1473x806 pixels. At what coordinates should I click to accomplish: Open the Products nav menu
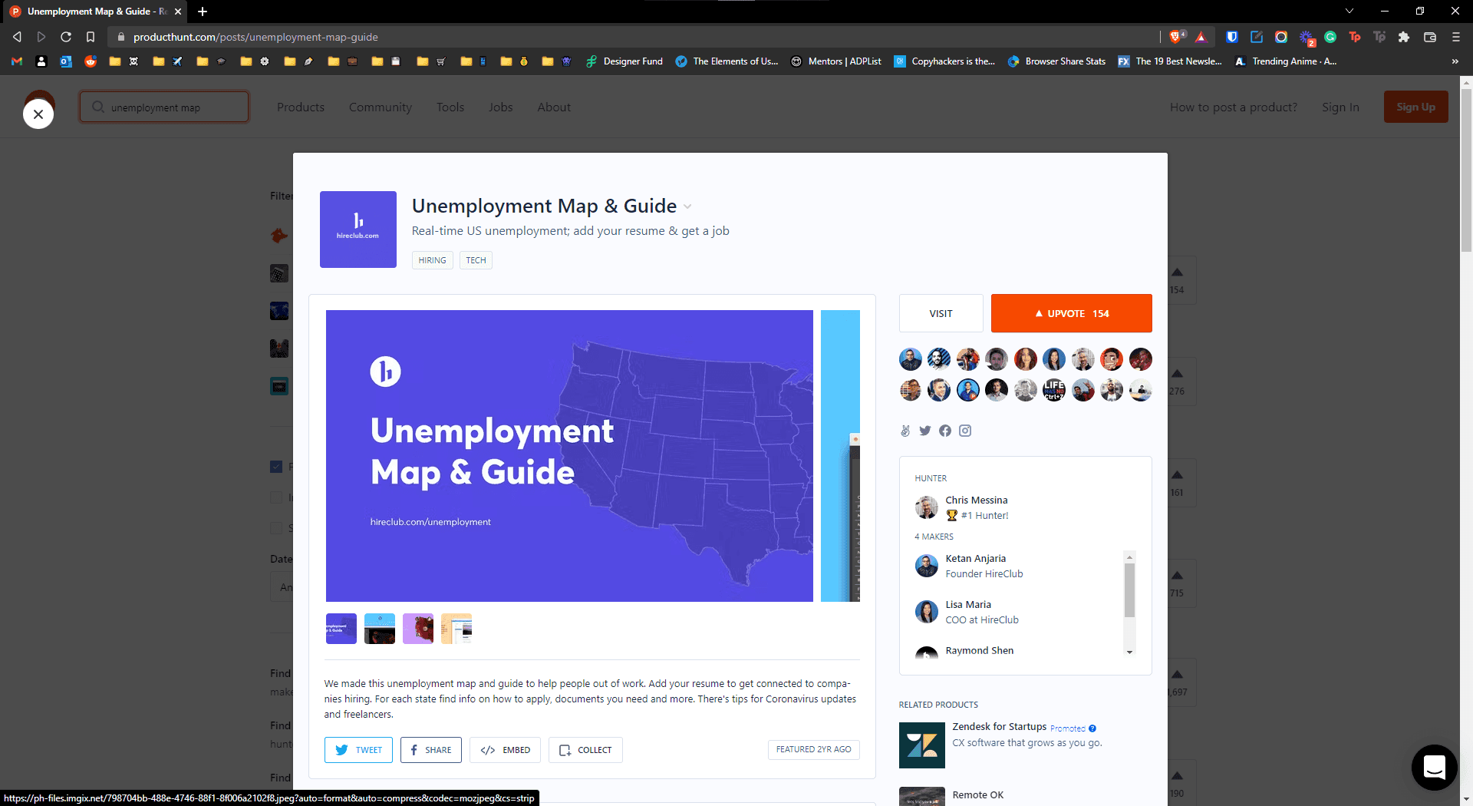pyautogui.click(x=301, y=107)
